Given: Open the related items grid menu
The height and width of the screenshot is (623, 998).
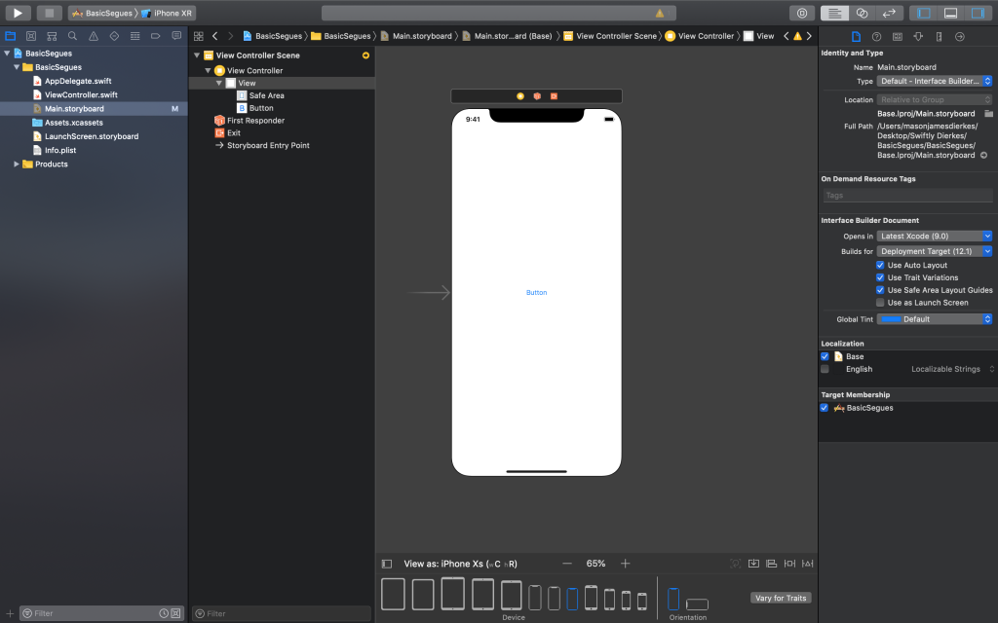Looking at the screenshot, I should point(199,36).
